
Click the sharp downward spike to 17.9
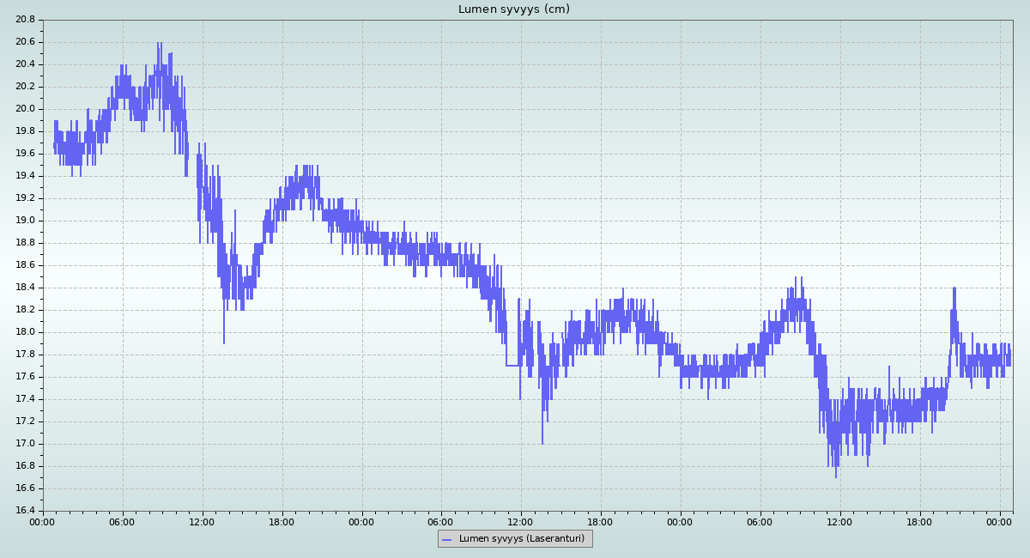point(224,342)
